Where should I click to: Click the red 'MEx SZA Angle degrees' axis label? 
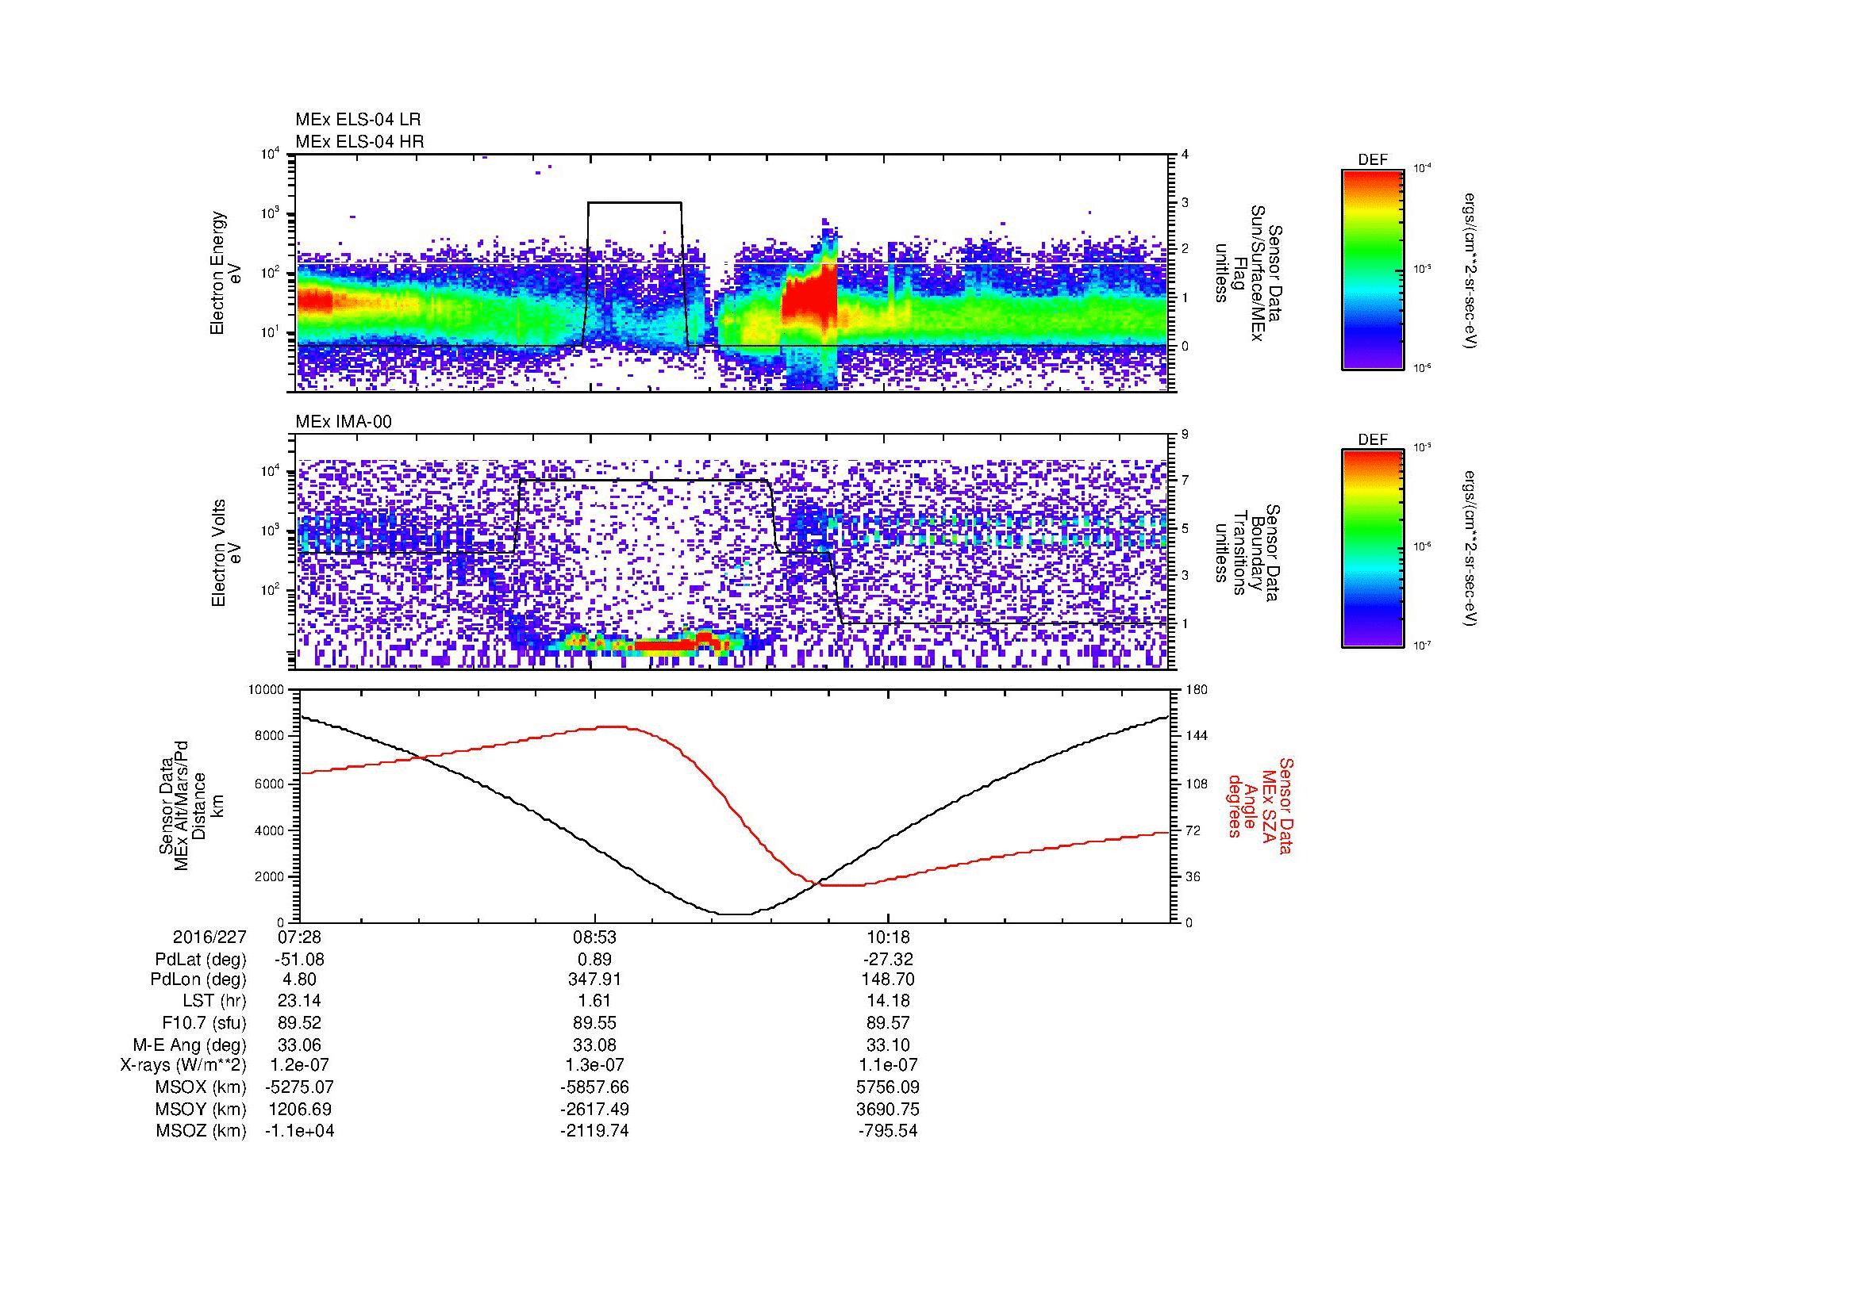[x=1260, y=805]
